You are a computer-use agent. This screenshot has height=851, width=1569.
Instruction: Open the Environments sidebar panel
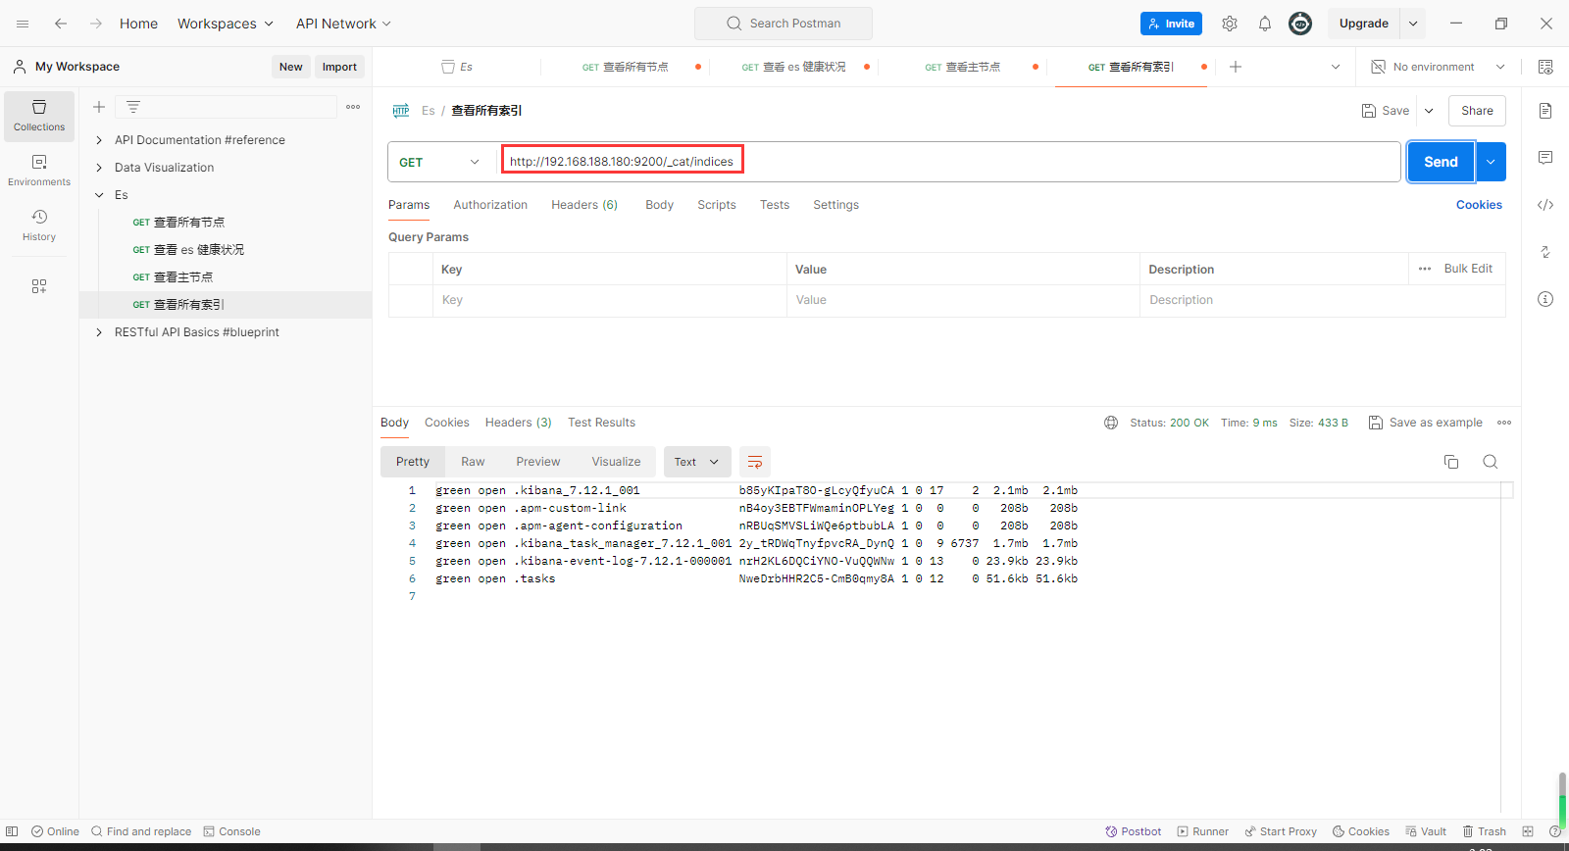(x=39, y=171)
